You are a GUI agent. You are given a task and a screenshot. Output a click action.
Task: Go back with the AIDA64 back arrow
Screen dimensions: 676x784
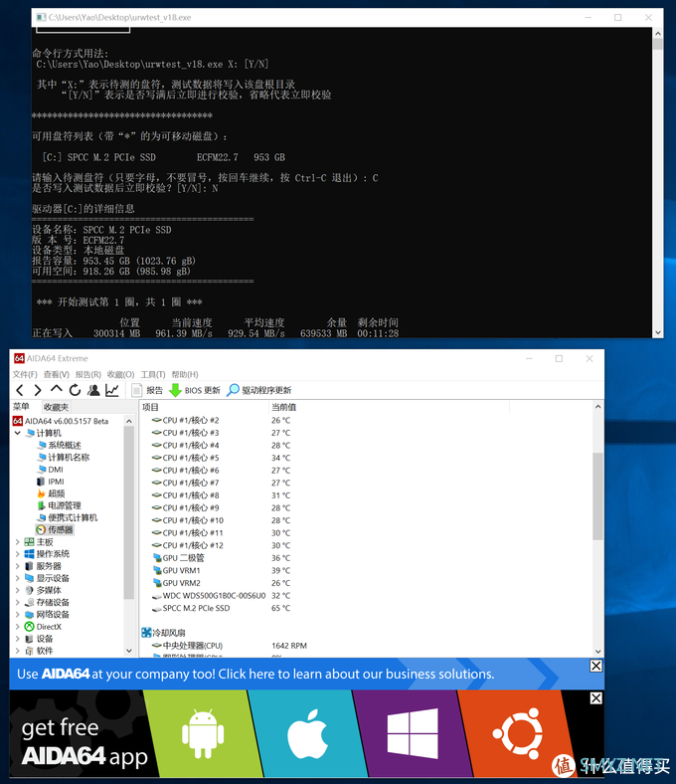point(20,390)
